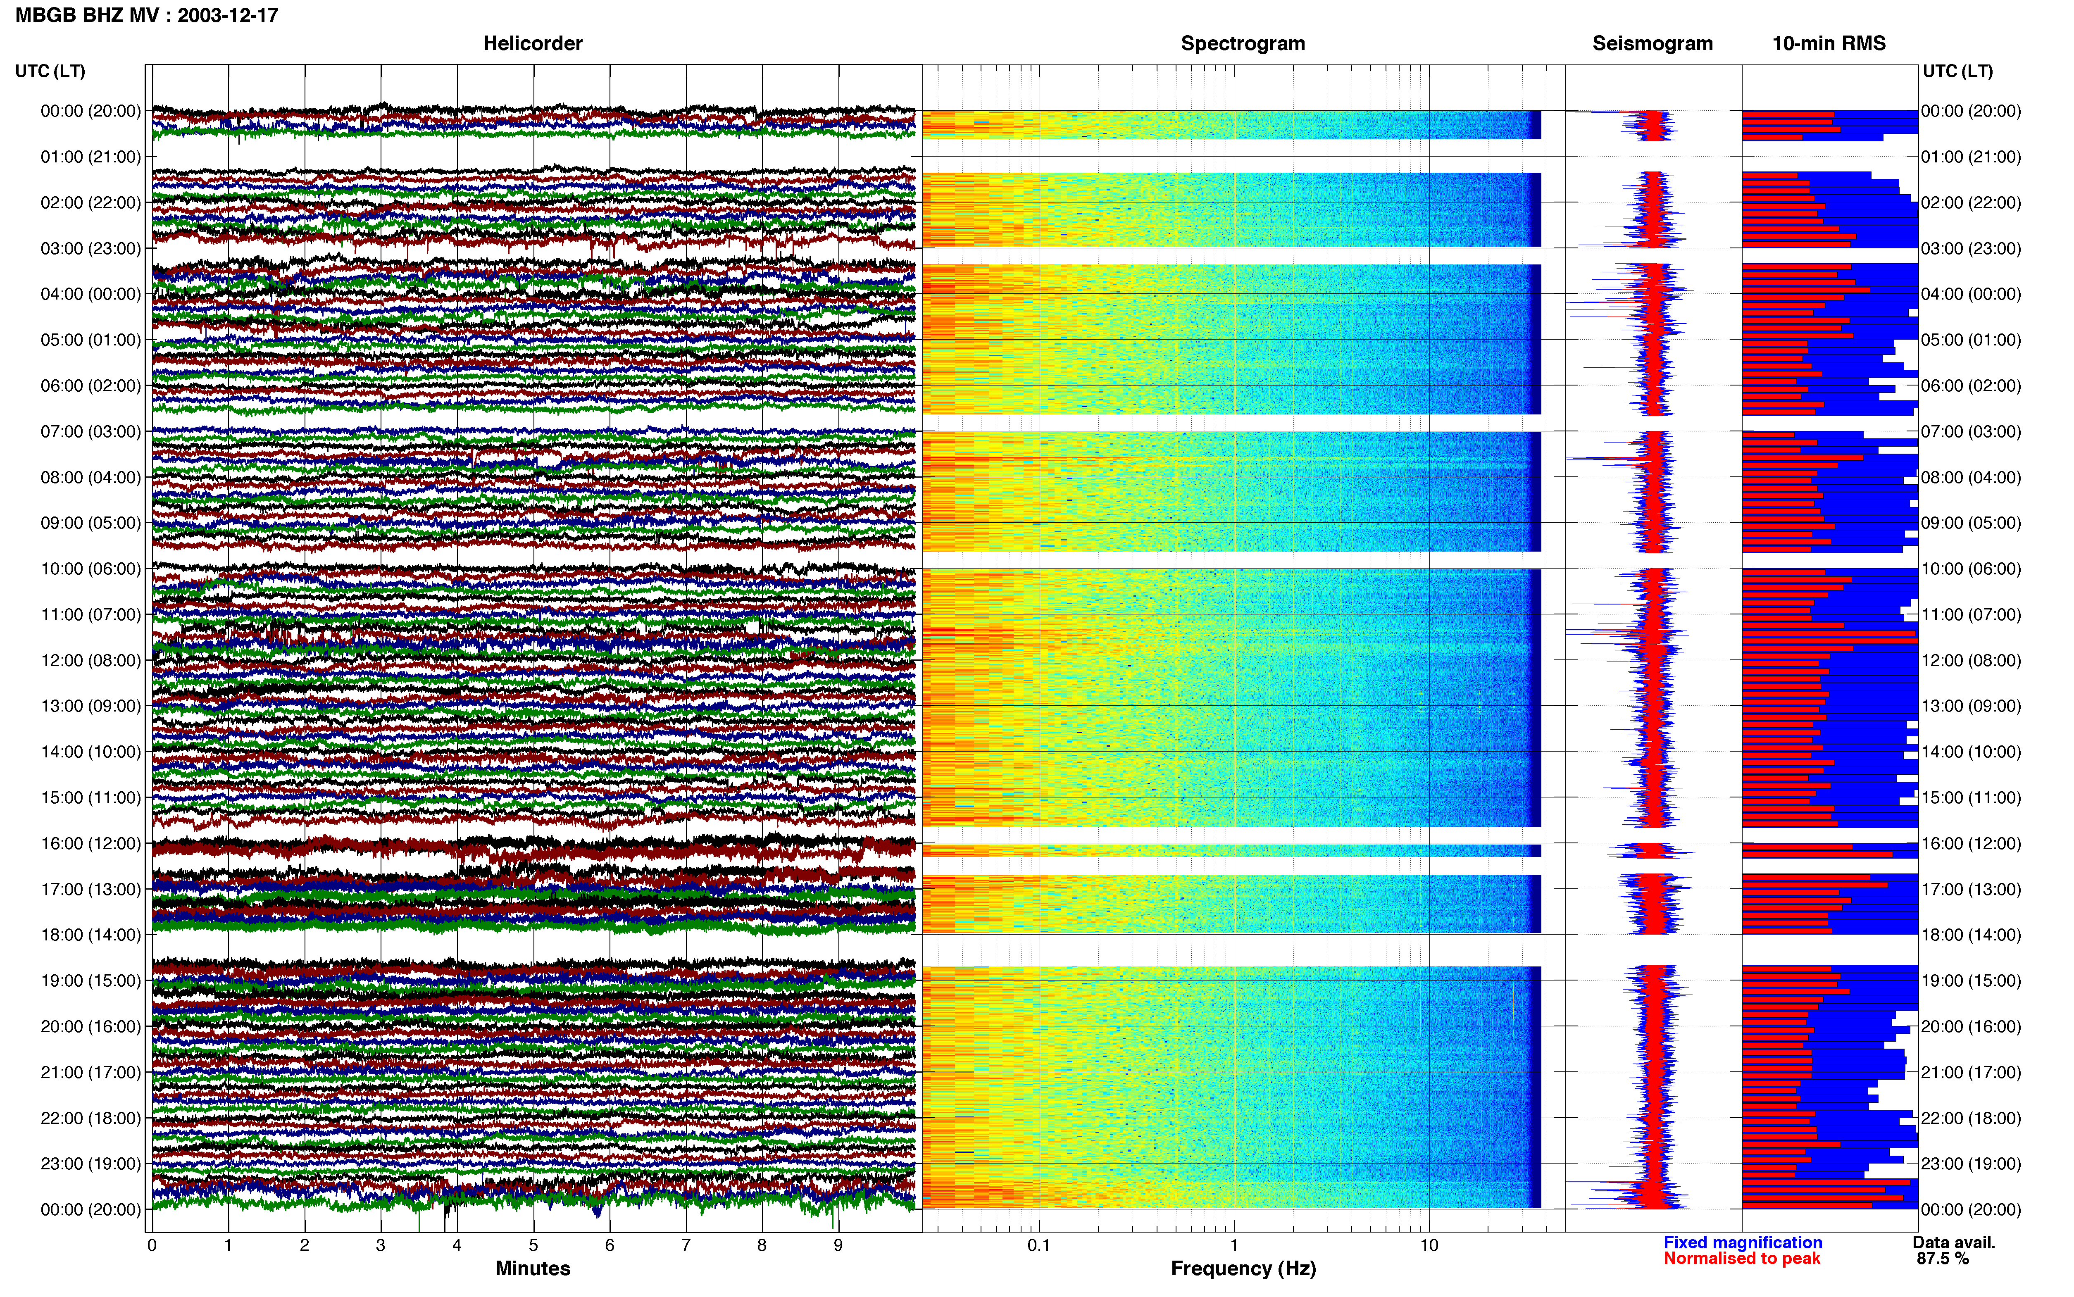Click the right 'UTC (LT)' axis label
The image size is (2074, 1297).
point(1957,71)
